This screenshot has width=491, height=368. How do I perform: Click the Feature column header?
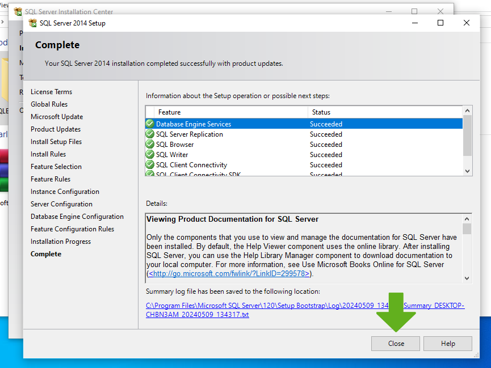point(227,112)
